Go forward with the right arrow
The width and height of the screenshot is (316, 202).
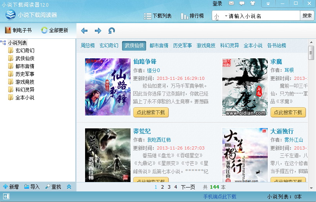pyautogui.click(x=98, y=31)
